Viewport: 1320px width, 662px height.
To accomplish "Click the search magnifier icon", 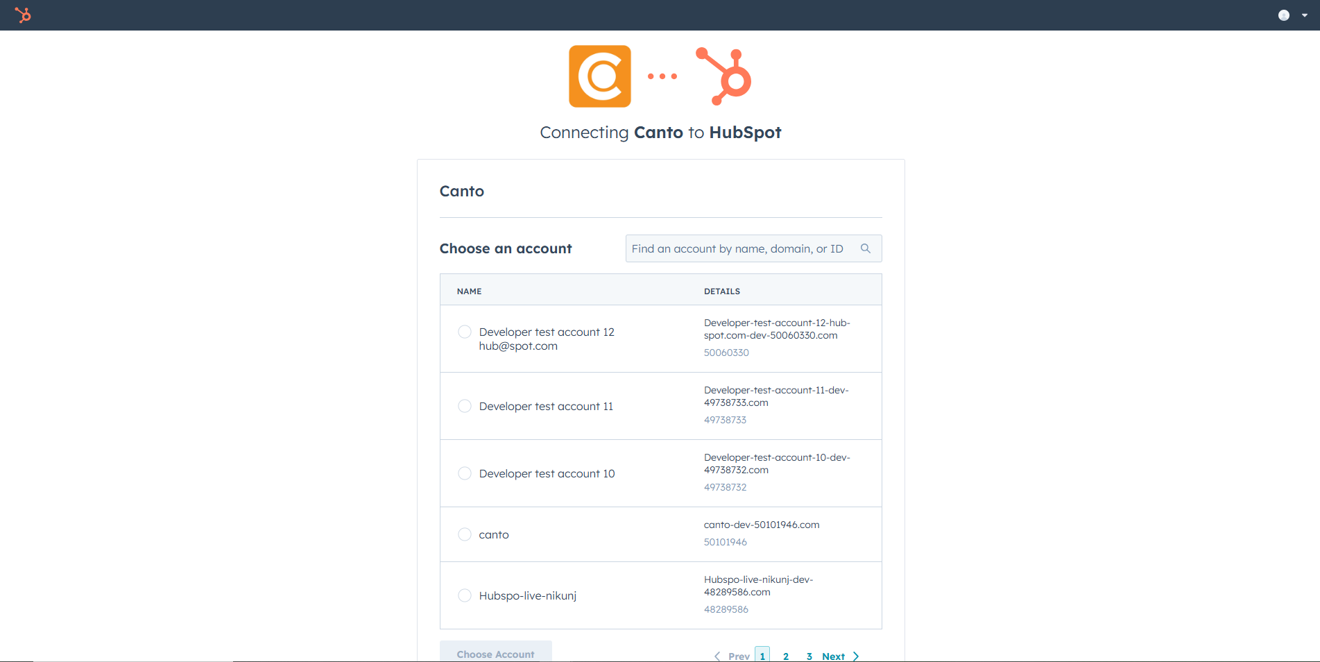I will tap(866, 248).
